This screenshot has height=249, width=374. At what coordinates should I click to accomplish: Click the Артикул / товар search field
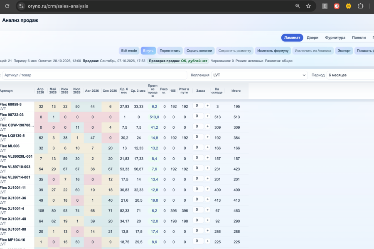pos(95,75)
